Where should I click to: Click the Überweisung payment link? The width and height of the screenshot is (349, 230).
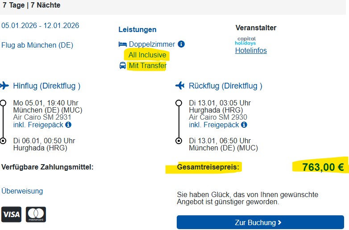coord(22,191)
